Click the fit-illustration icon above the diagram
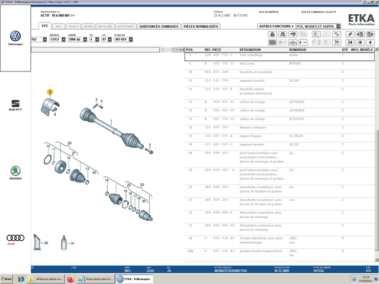The width and height of the screenshot is (379, 284). (x=175, y=50)
